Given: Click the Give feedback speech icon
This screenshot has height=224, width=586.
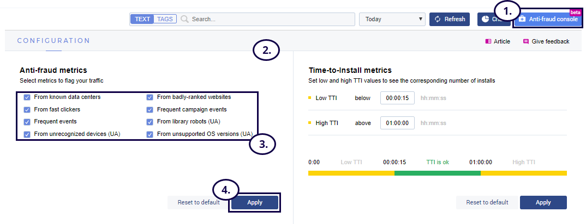Looking at the screenshot, I should [526, 41].
